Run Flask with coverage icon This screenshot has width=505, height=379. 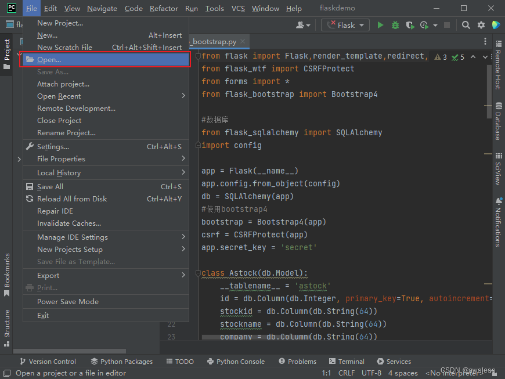[410, 24]
